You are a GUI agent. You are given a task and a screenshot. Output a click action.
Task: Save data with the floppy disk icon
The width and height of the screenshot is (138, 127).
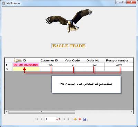tap(85, 119)
